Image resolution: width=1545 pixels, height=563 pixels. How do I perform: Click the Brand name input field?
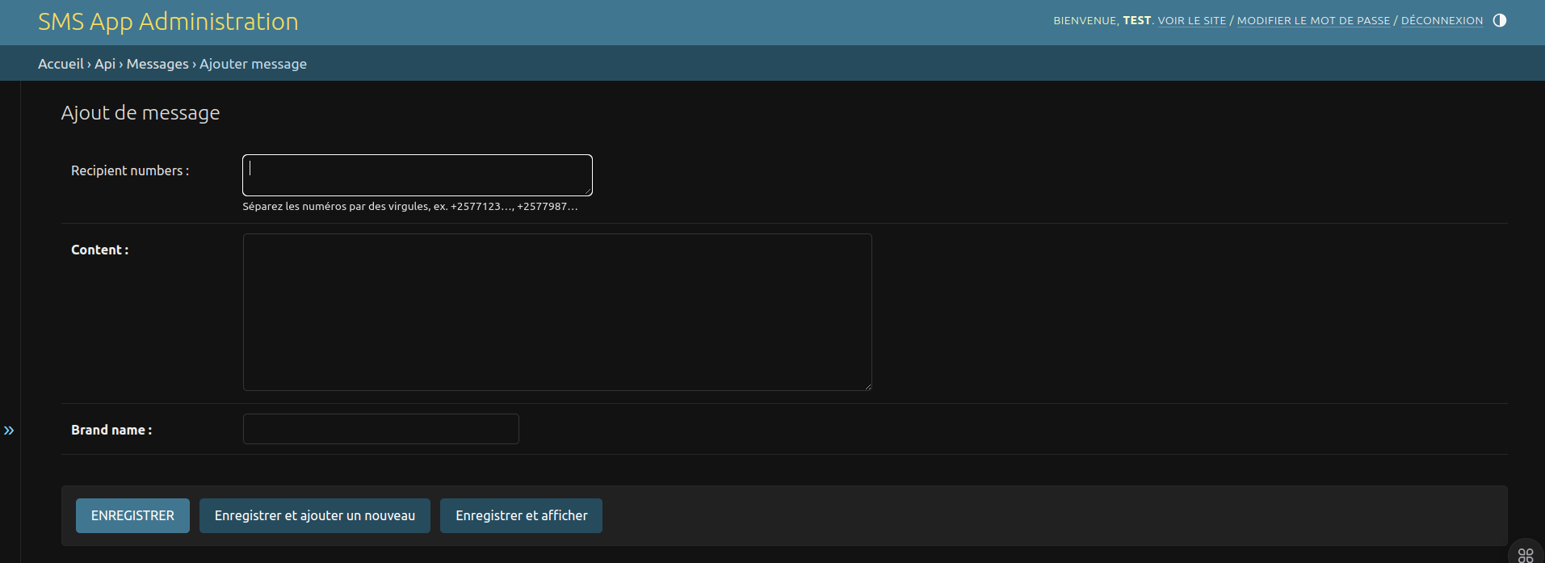[380, 429]
